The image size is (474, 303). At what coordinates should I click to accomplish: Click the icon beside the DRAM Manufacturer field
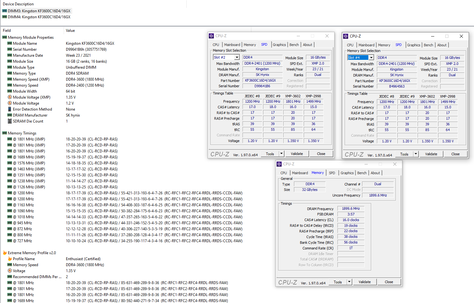pyautogui.click(x=9, y=115)
